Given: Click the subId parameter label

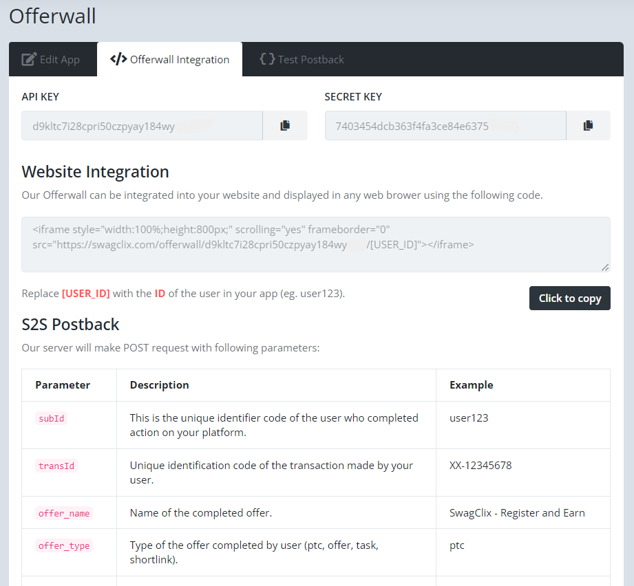Looking at the screenshot, I should point(52,418).
